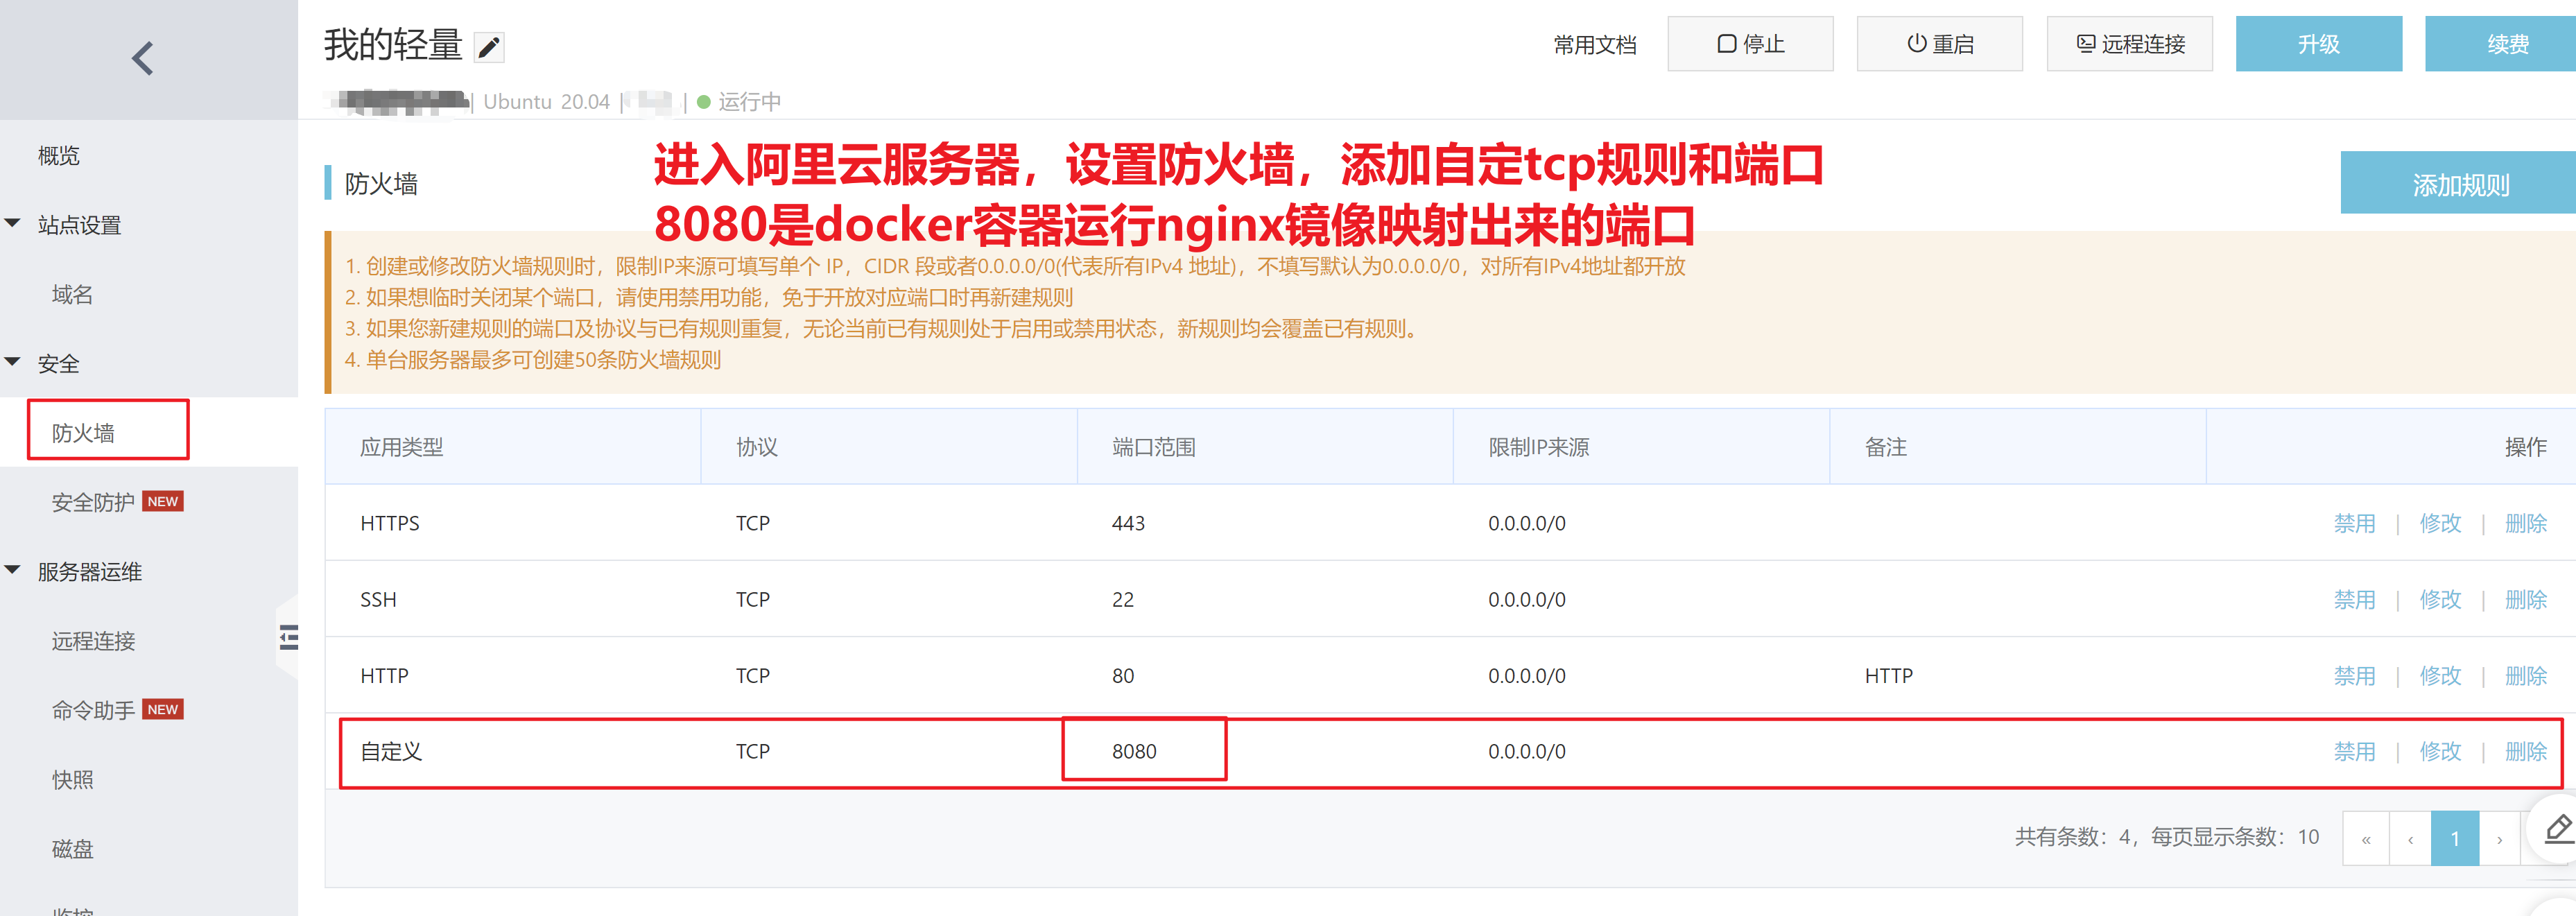Click the 远程连接 top button
This screenshot has height=916, width=2576.
[x=2129, y=44]
